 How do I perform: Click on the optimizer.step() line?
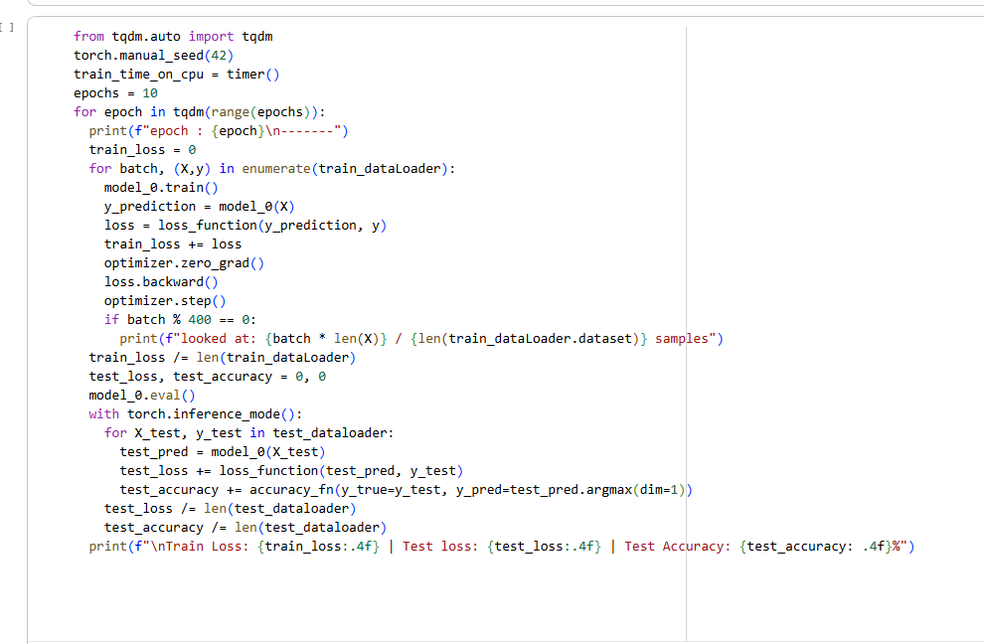click(165, 301)
